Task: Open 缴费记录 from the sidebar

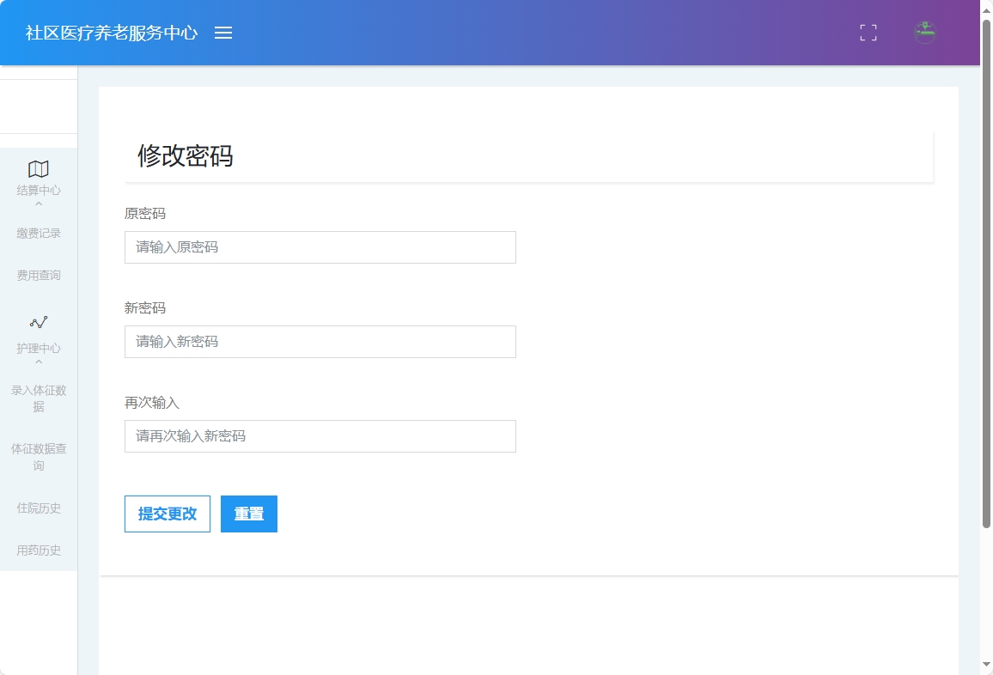Action: [x=38, y=233]
